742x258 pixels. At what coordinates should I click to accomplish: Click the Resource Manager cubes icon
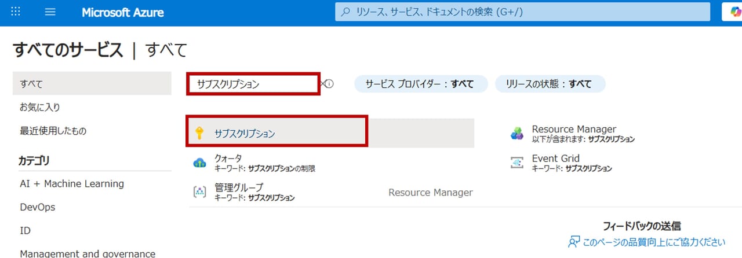click(x=517, y=134)
